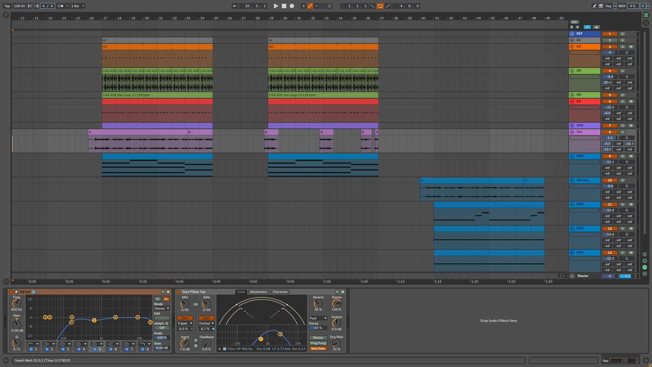Deactivate track 1 REF
The height and width of the screenshot is (367, 652).
click(x=610, y=34)
